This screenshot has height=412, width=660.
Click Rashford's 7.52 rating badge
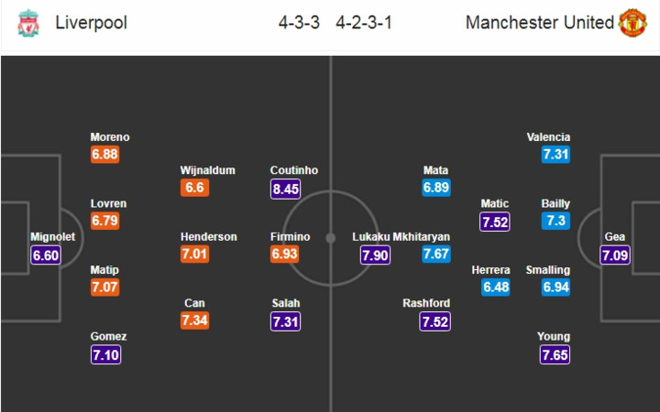pos(434,321)
